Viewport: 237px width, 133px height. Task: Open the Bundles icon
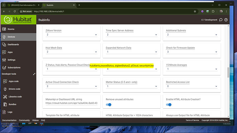pos(5,104)
